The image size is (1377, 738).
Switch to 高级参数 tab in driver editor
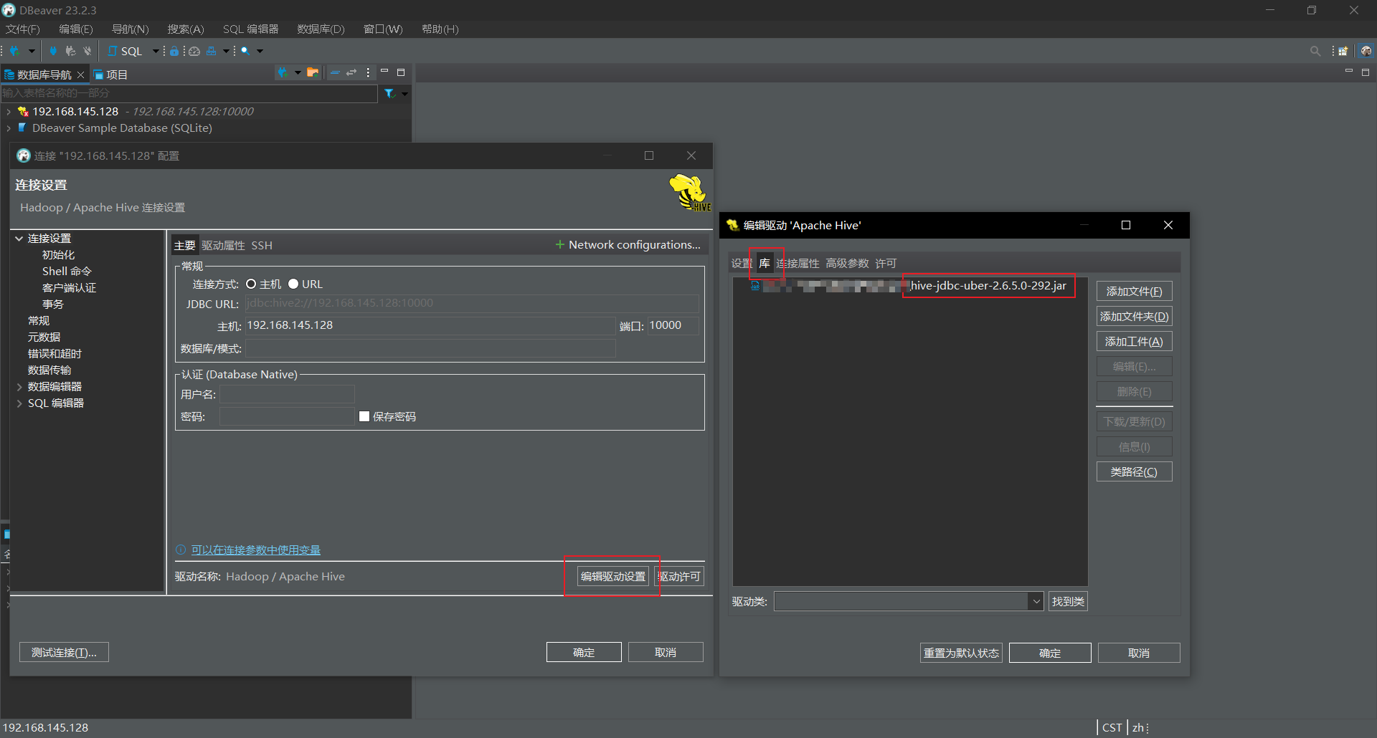click(847, 264)
